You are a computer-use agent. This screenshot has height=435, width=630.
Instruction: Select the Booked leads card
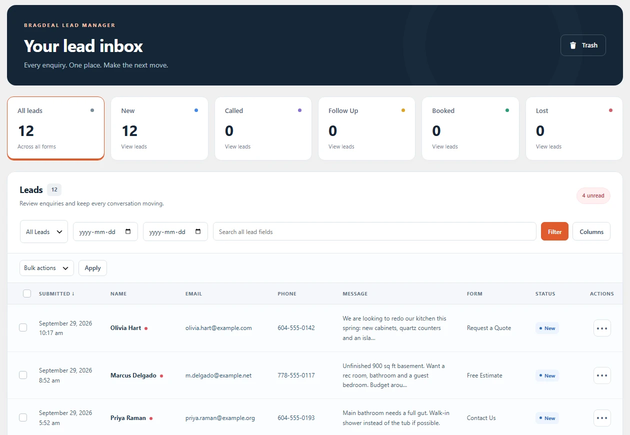(x=470, y=128)
